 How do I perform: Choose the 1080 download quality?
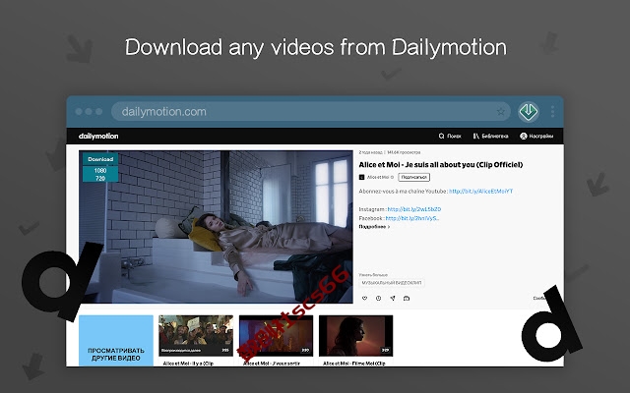tap(100, 170)
